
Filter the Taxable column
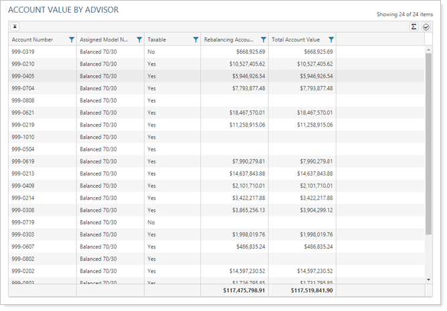[195, 40]
